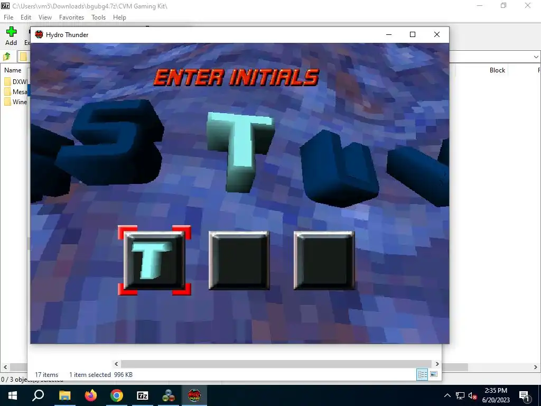Expand the 7-Zip address bar dropdown
Image resolution: width=541 pixels, height=406 pixels.
click(x=536, y=57)
